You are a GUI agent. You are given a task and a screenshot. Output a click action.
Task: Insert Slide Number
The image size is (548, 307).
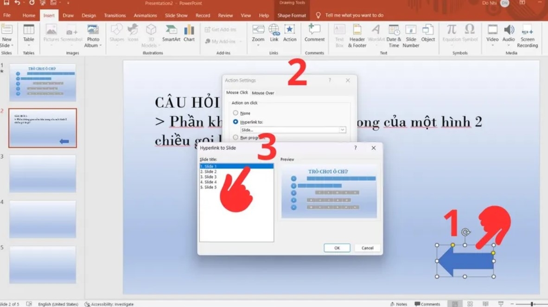point(411,36)
